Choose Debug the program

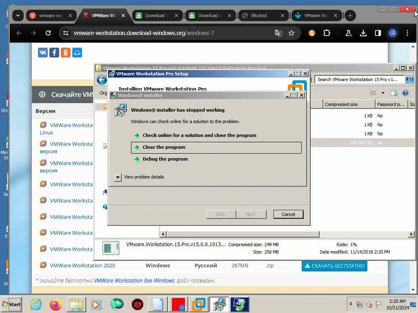pos(165,159)
